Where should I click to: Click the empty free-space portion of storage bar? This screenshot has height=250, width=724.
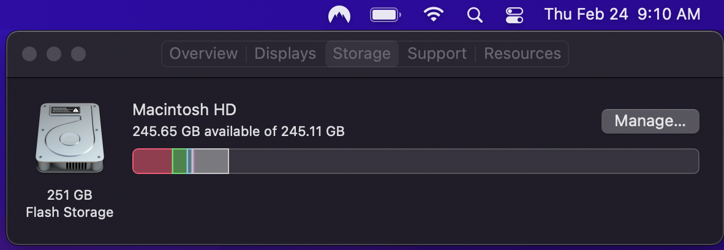pos(463,161)
